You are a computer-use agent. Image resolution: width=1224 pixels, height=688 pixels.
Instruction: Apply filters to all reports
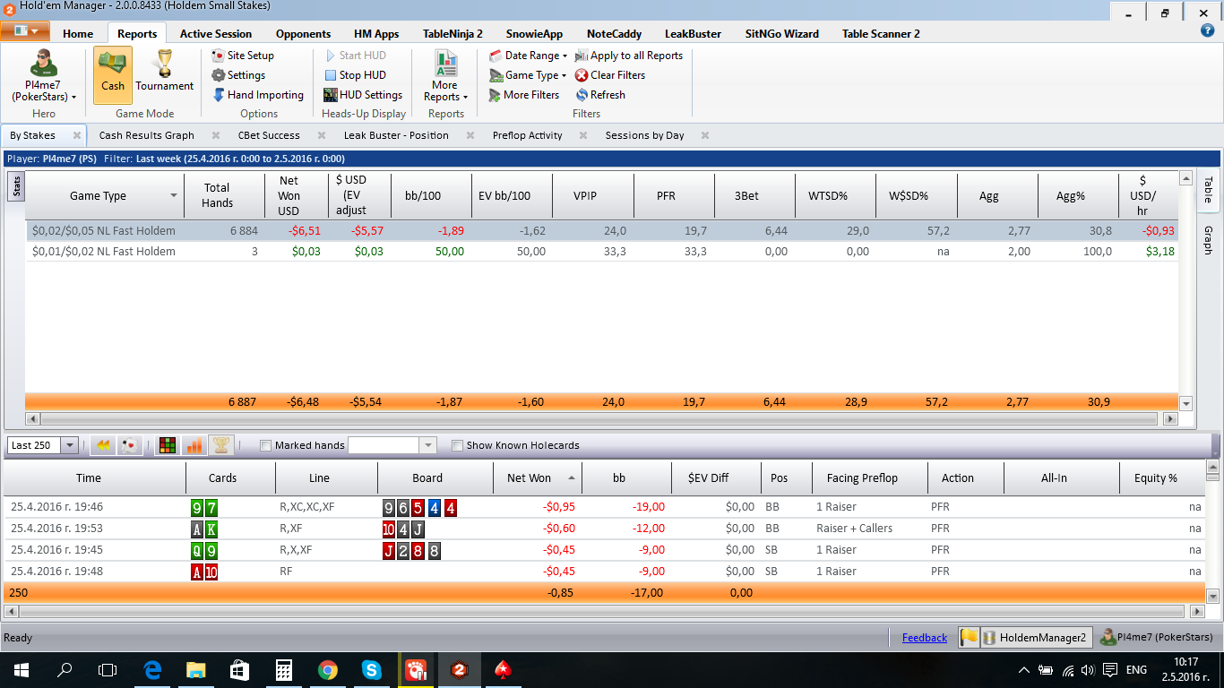point(629,56)
